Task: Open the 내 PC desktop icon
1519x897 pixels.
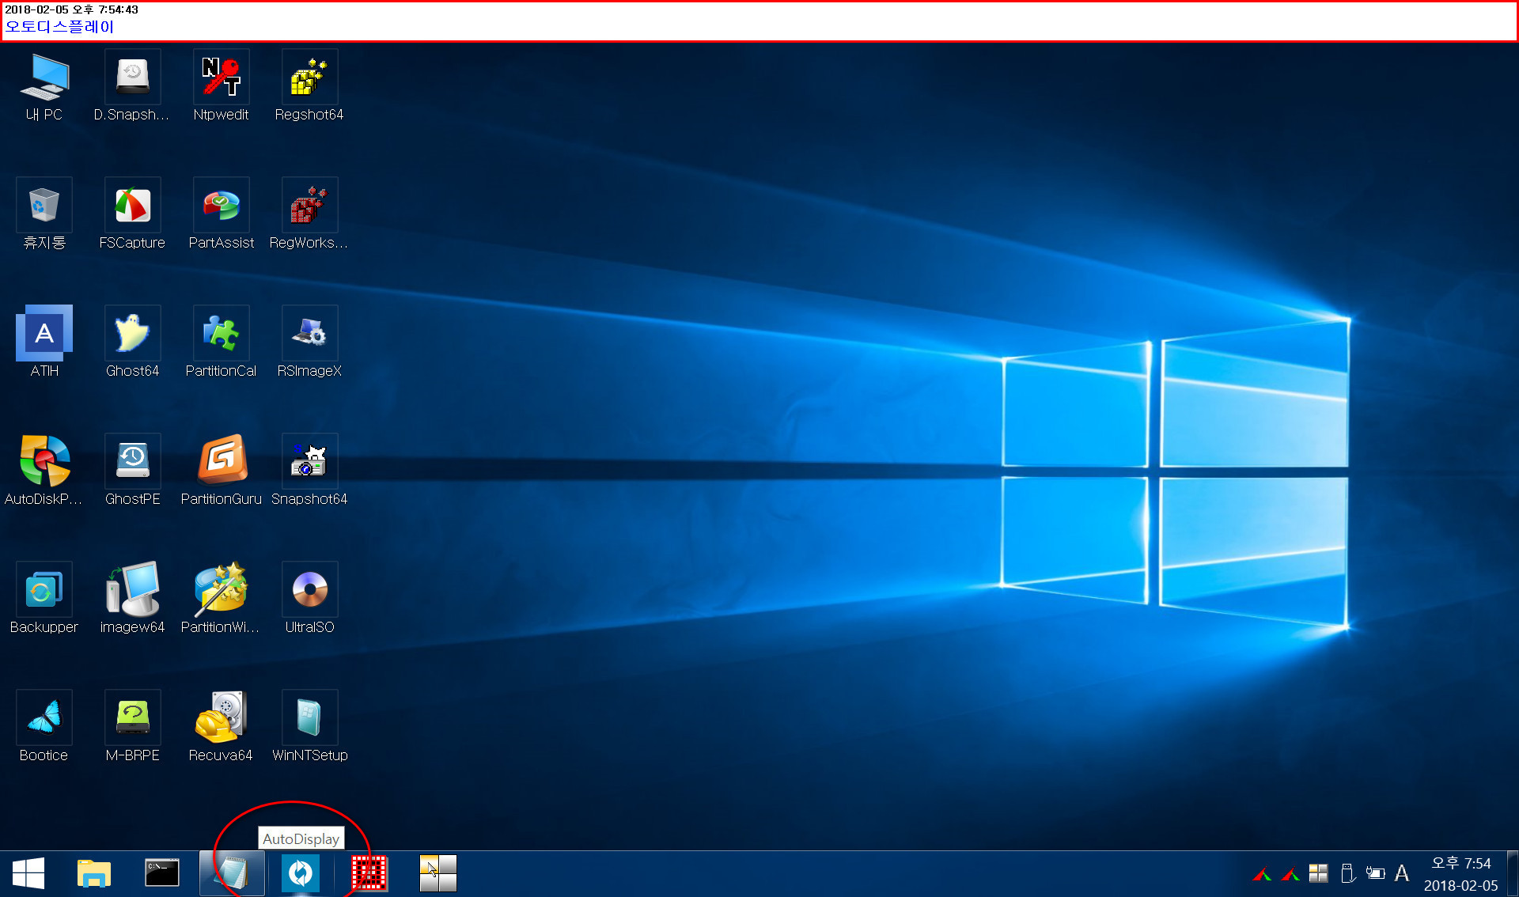Action: (44, 86)
